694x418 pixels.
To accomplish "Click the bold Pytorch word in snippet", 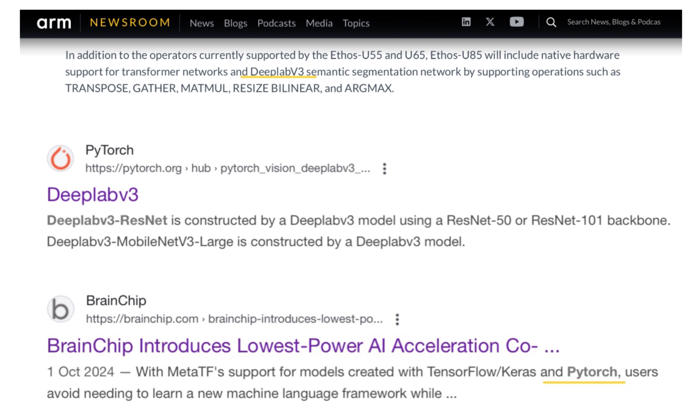I will (x=592, y=372).
